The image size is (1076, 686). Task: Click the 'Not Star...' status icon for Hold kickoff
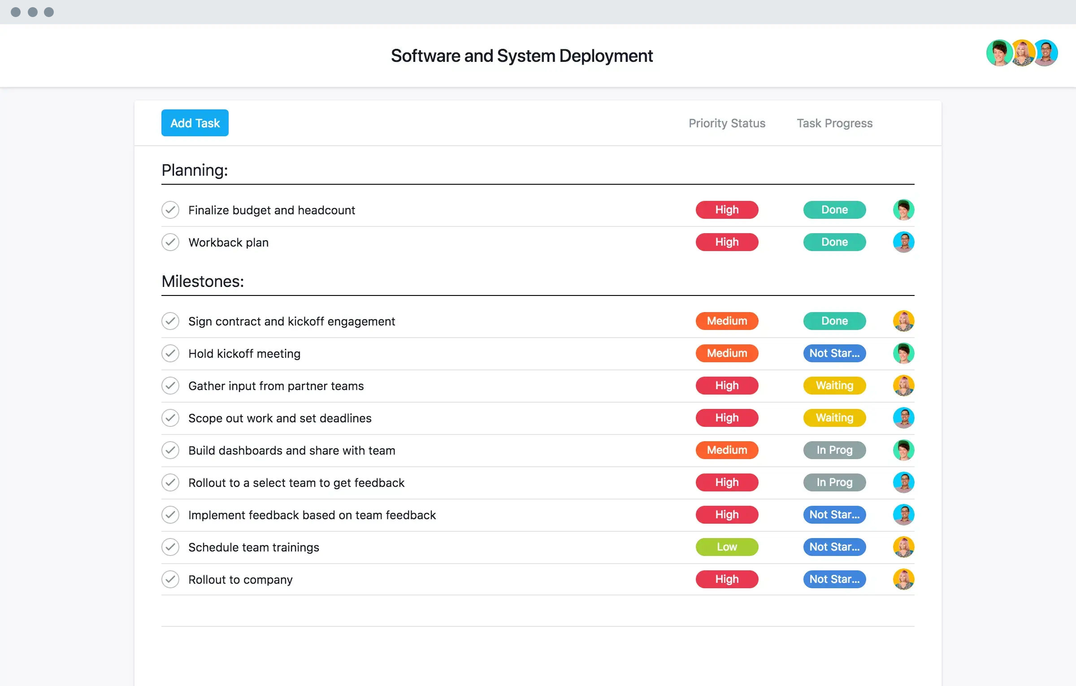(x=833, y=353)
